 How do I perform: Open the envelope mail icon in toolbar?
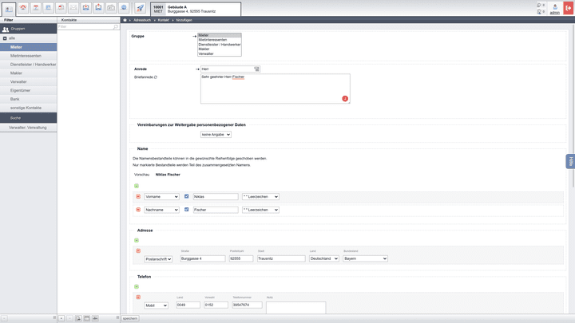73,8
